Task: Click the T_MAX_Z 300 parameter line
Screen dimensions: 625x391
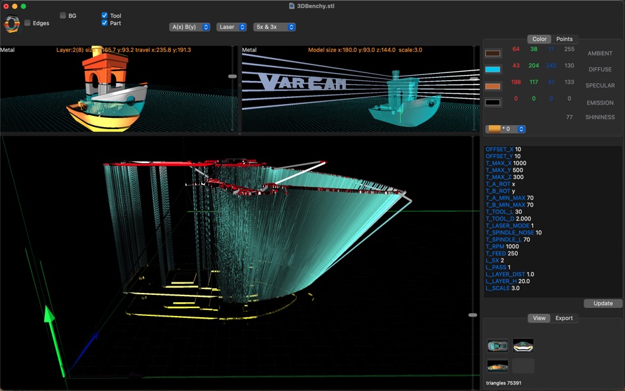Action: coord(505,177)
